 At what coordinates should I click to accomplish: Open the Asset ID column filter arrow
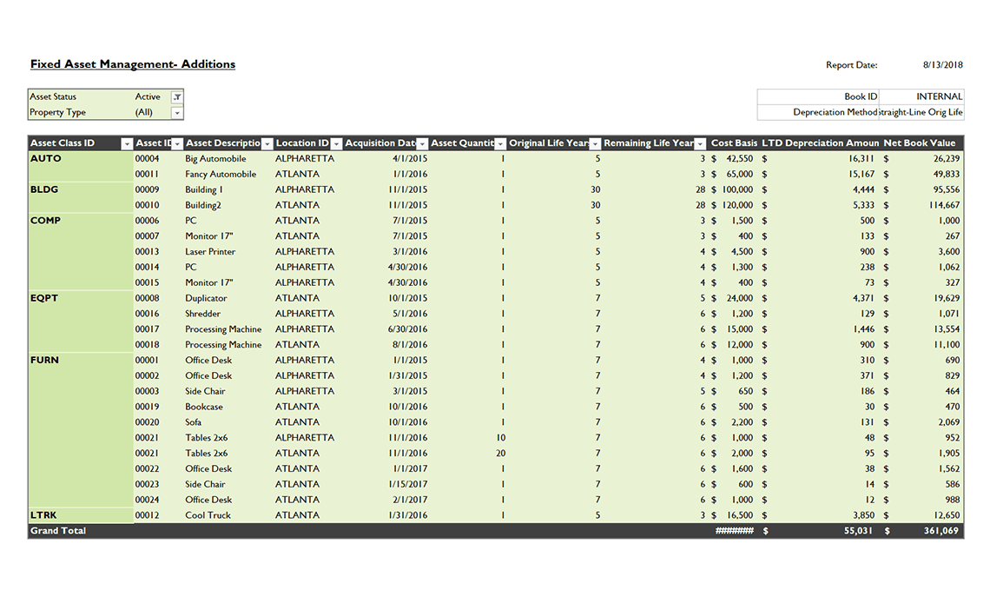point(177,143)
